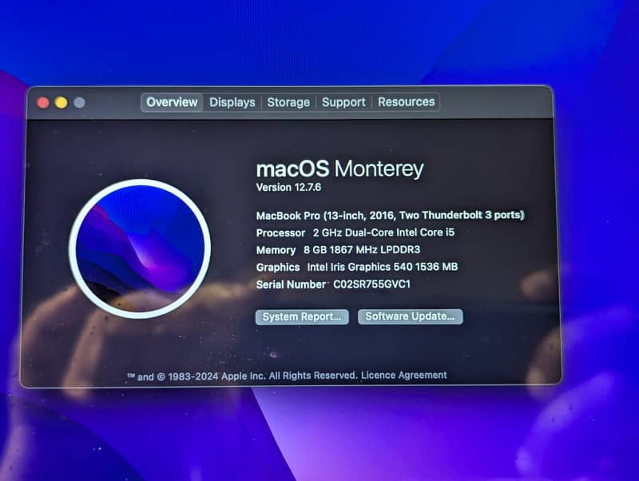This screenshot has height=481, width=639.
Task: Switch to the Overview tab
Action: (172, 102)
